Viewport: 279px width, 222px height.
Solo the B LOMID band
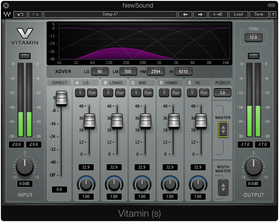pos(108,93)
